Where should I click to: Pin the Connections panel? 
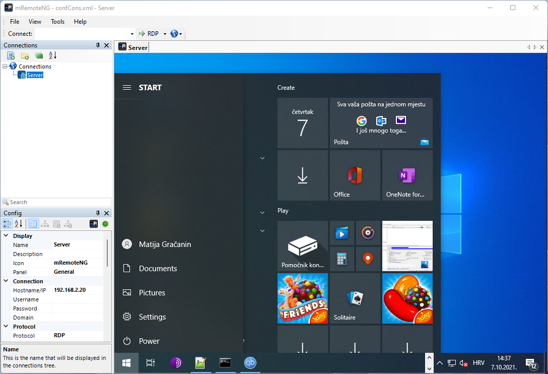coord(98,45)
